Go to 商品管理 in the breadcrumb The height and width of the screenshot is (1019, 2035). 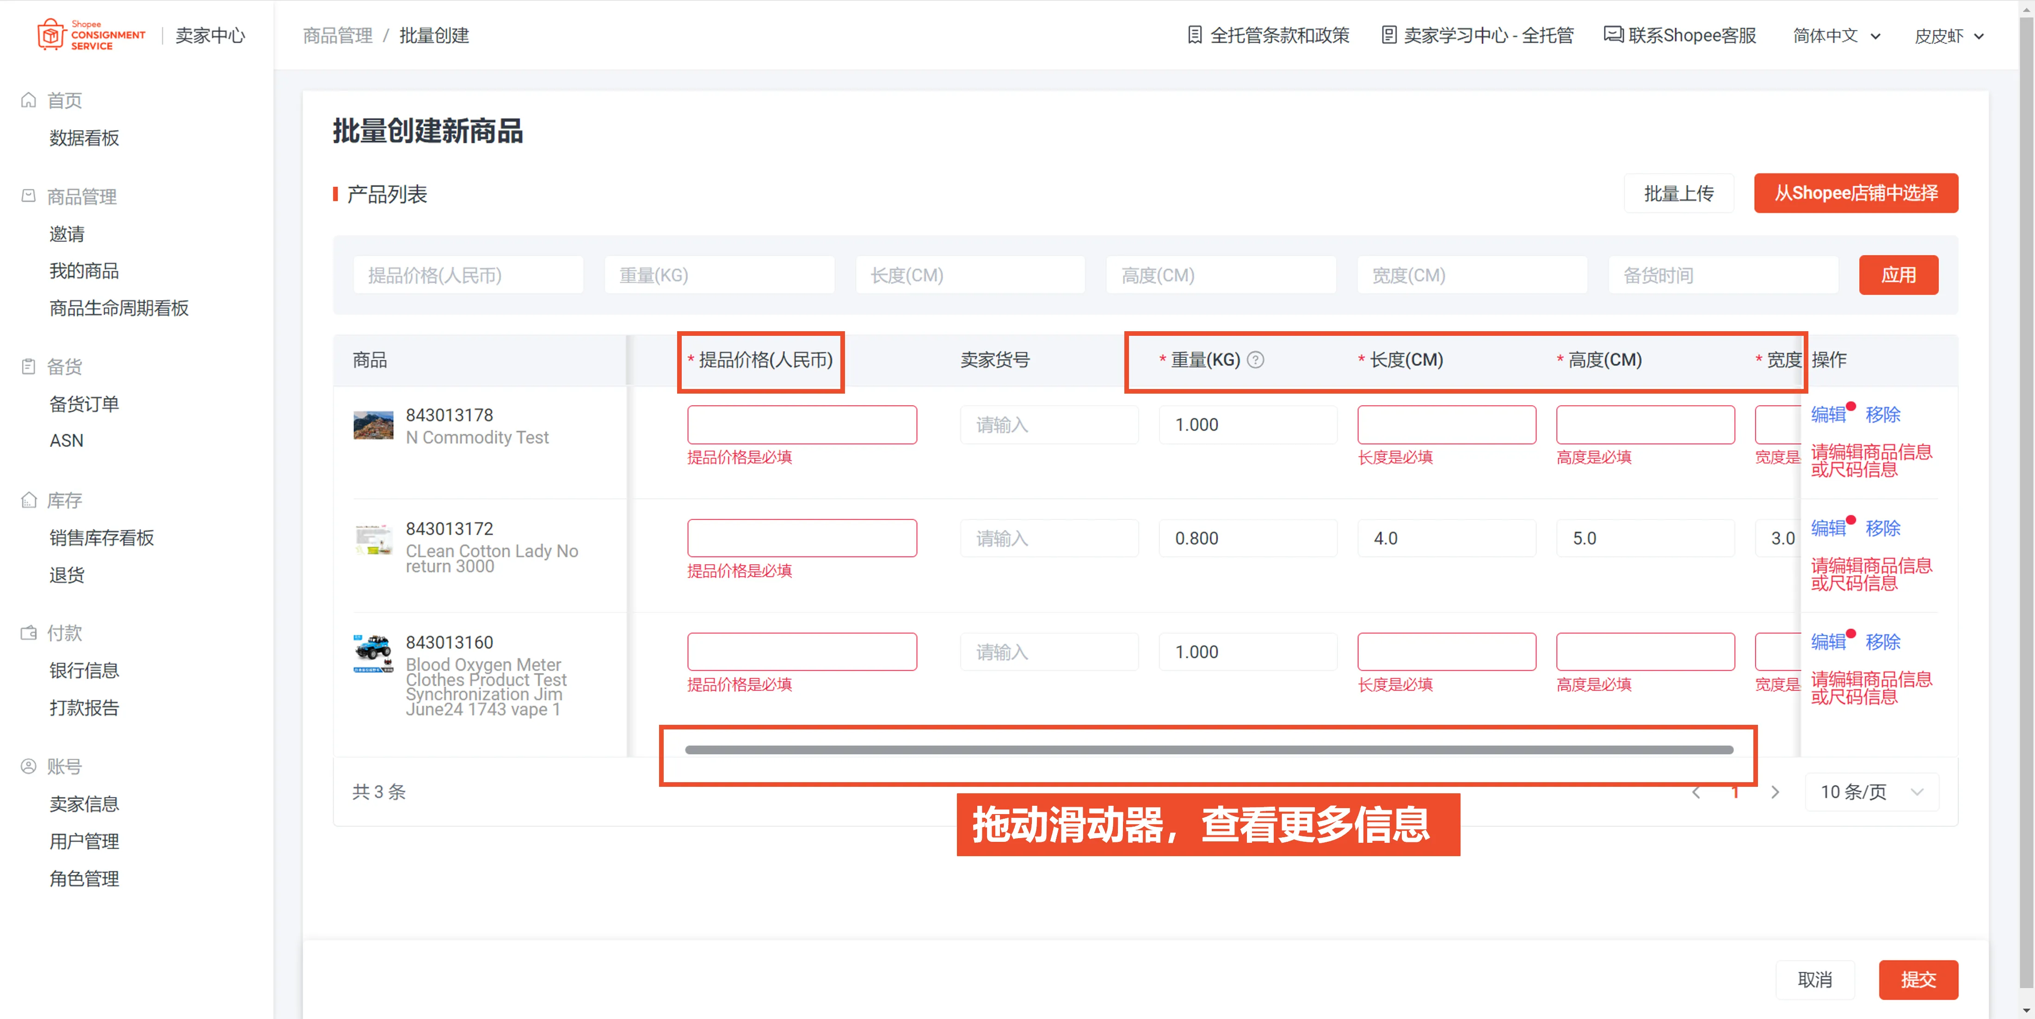[338, 35]
